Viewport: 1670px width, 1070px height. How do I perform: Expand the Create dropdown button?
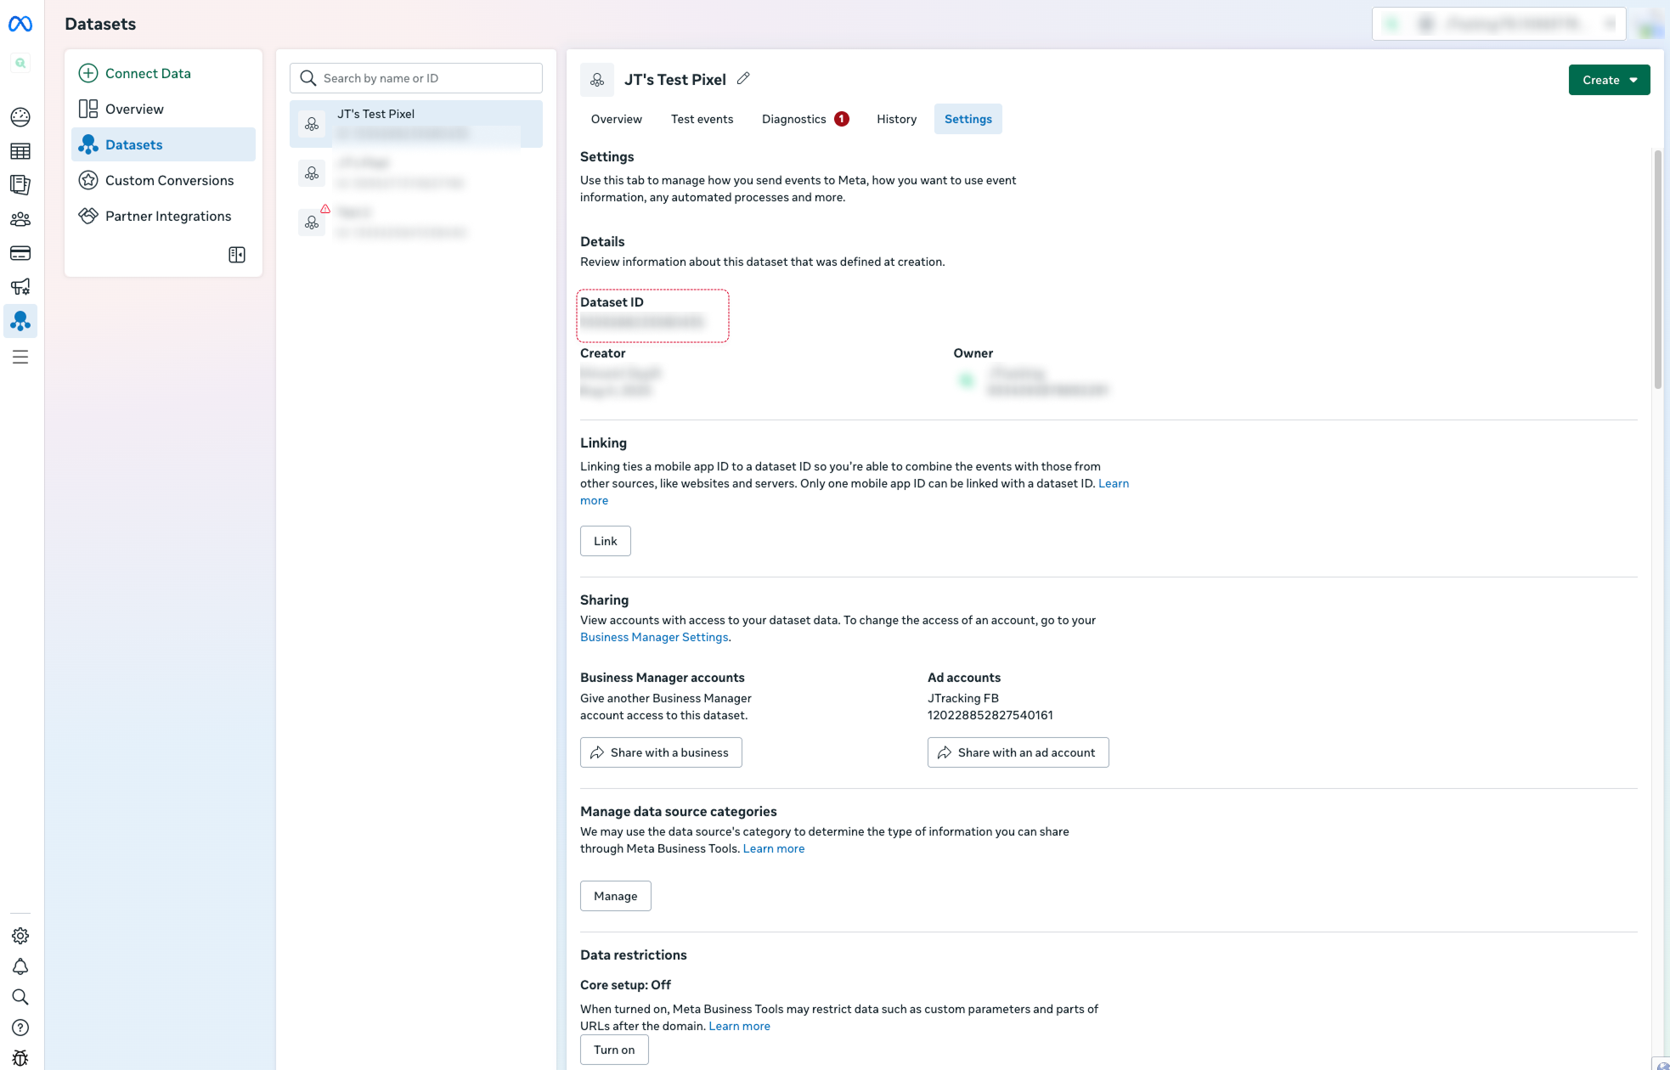pos(1609,80)
